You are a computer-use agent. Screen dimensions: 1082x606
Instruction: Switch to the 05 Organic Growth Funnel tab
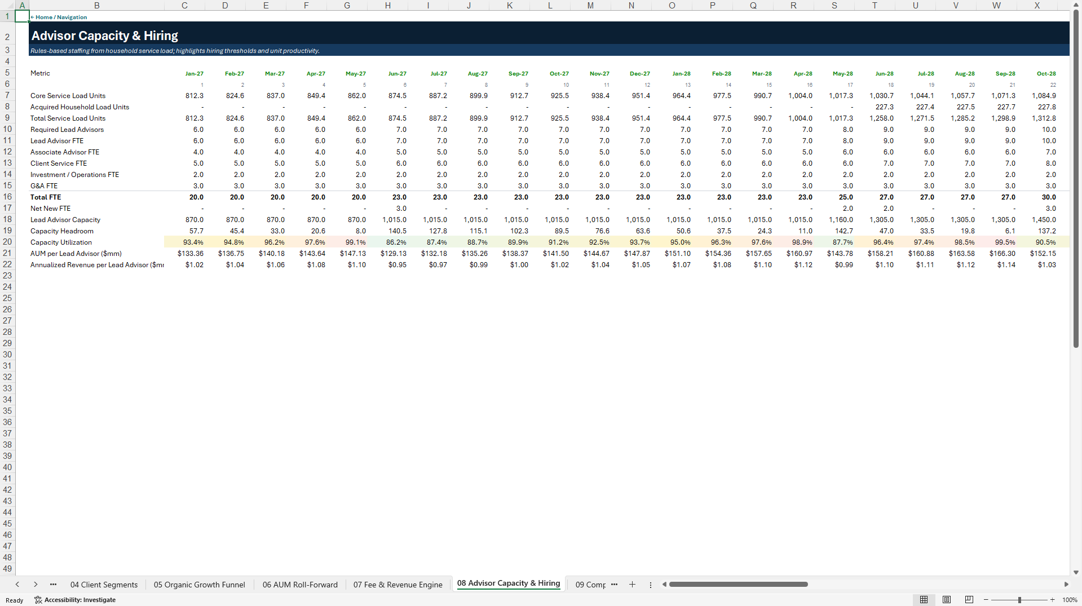click(x=199, y=585)
